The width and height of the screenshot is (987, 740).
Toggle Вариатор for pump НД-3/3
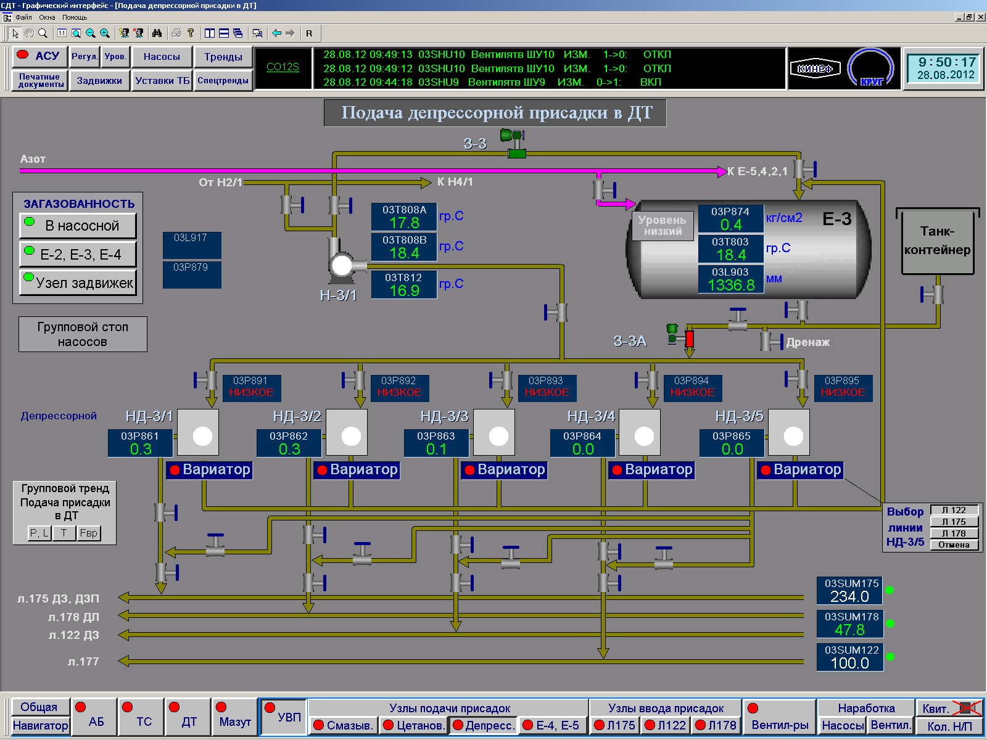[x=505, y=470]
